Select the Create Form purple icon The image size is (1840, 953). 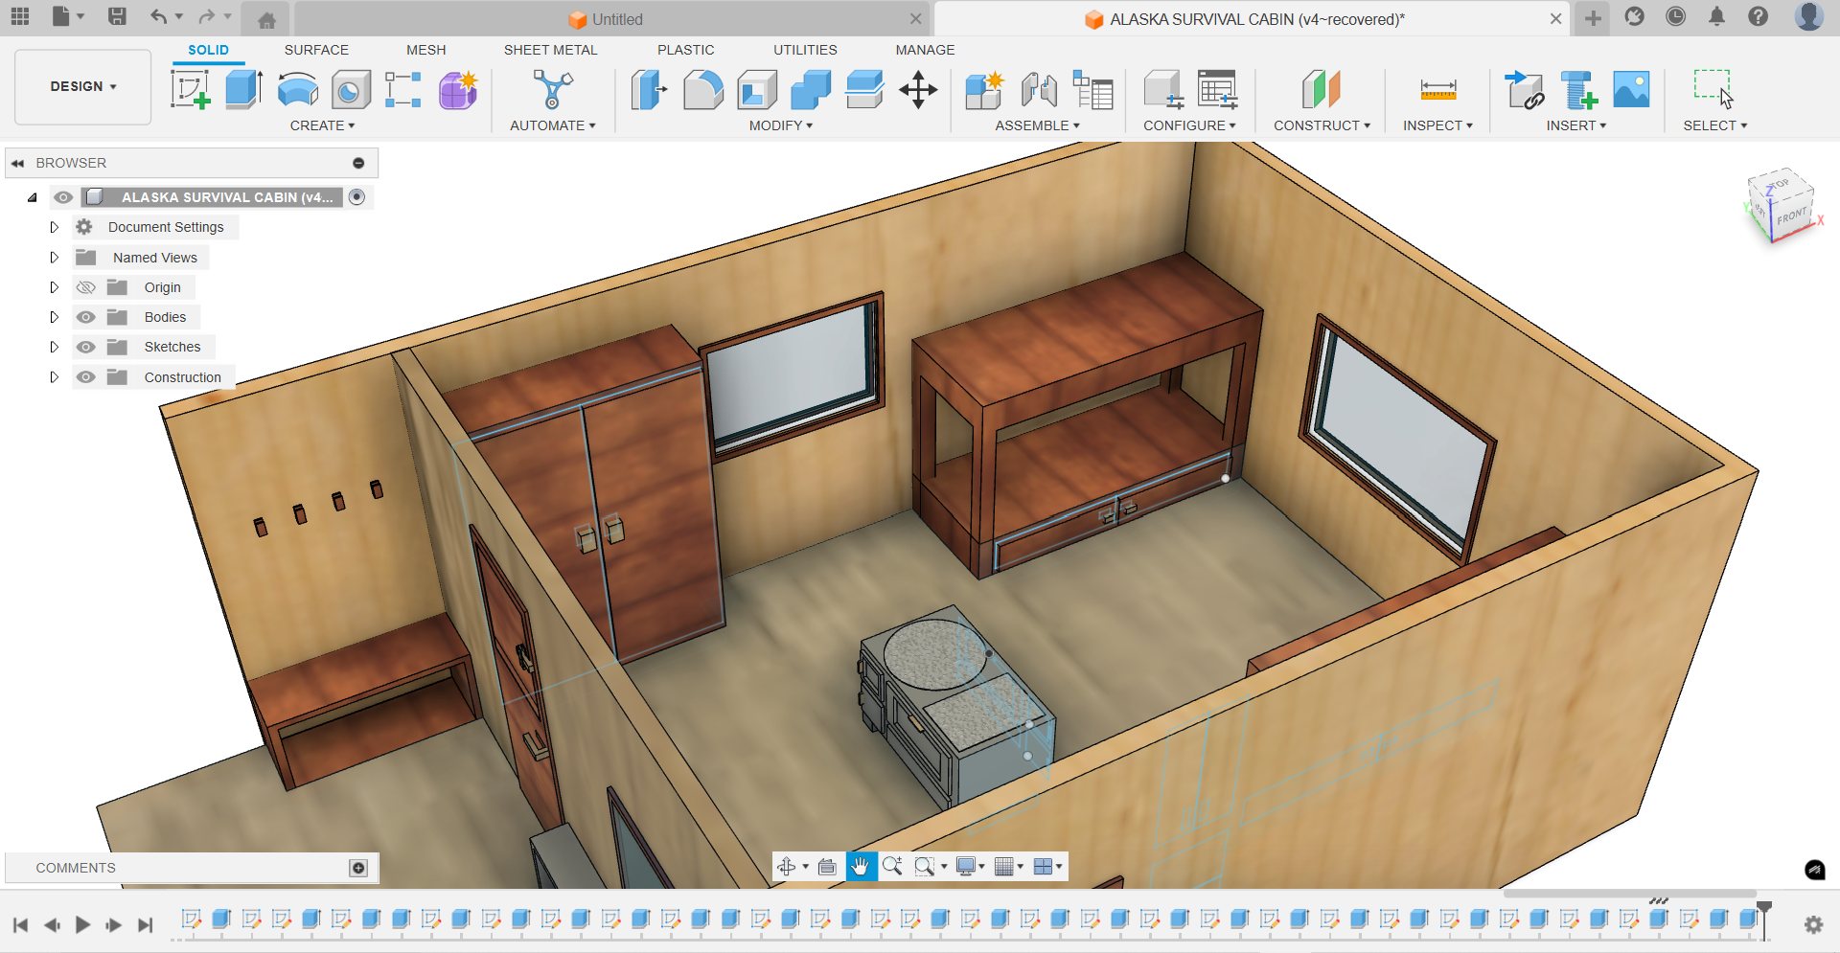coord(458,90)
